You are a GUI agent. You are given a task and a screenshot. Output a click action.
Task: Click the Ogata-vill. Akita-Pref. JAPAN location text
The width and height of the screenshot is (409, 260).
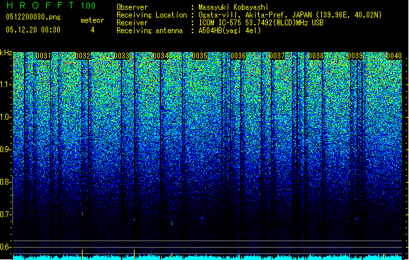pos(290,15)
